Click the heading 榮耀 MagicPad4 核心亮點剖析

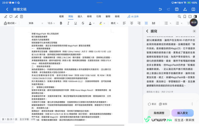(45, 34)
